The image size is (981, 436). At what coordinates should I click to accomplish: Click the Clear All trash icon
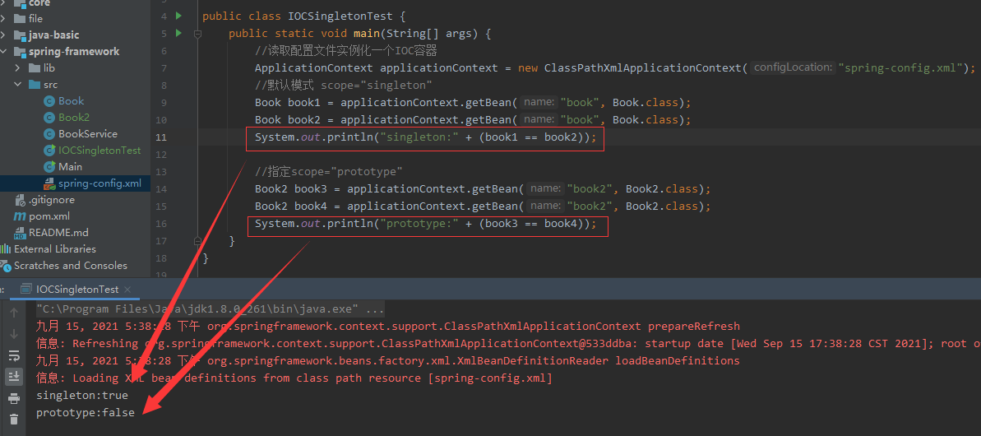point(14,419)
